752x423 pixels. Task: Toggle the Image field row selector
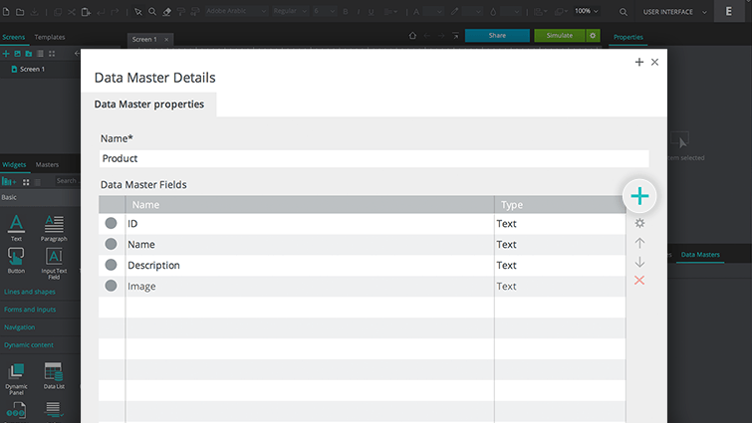pos(112,287)
